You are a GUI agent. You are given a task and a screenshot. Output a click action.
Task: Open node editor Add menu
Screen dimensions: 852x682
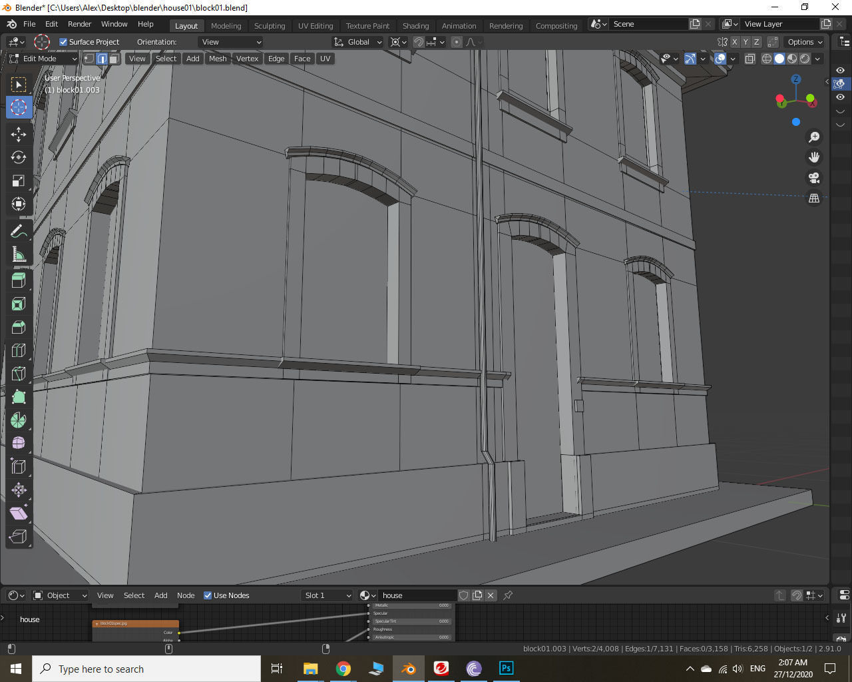(161, 595)
